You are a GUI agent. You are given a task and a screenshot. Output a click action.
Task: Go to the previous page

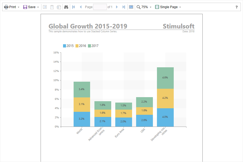(x=80, y=7)
